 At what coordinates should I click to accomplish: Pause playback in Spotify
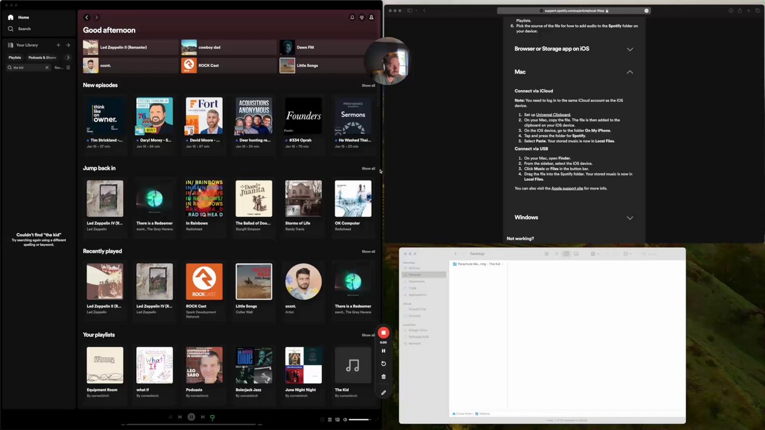click(191, 417)
